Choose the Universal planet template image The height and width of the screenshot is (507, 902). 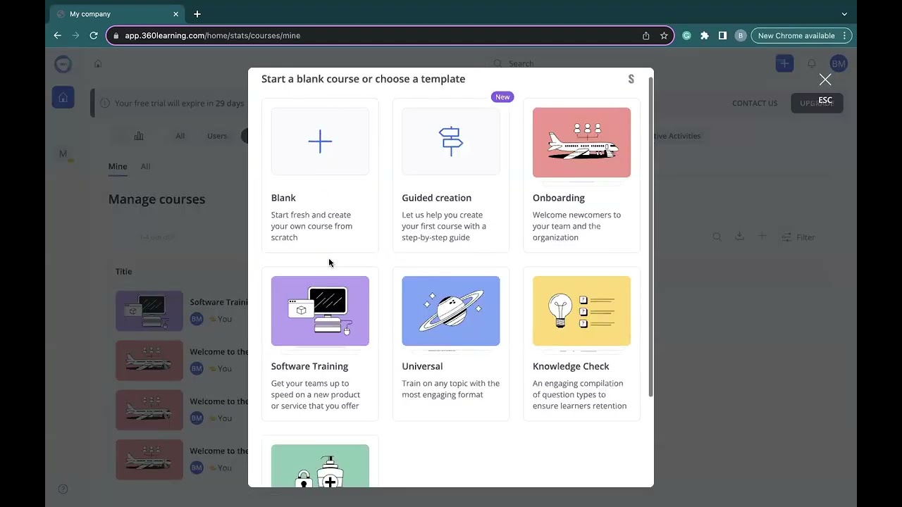(x=451, y=311)
